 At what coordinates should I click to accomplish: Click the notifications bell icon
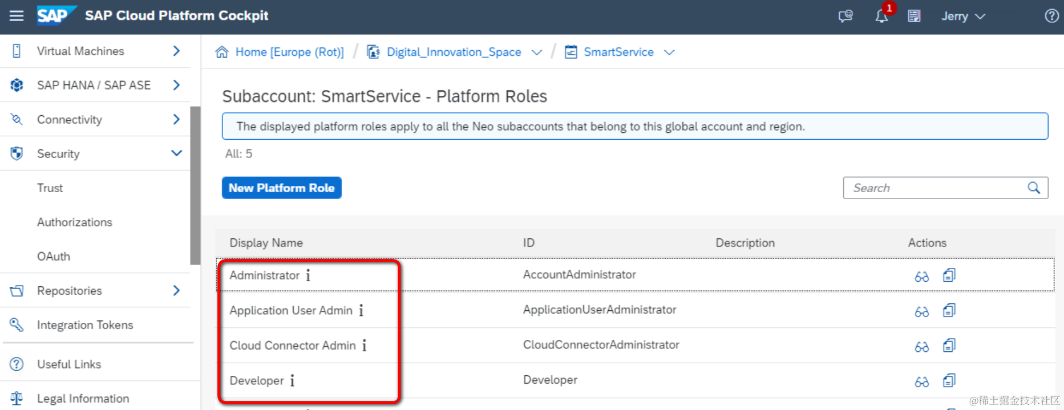click(881, 16)
